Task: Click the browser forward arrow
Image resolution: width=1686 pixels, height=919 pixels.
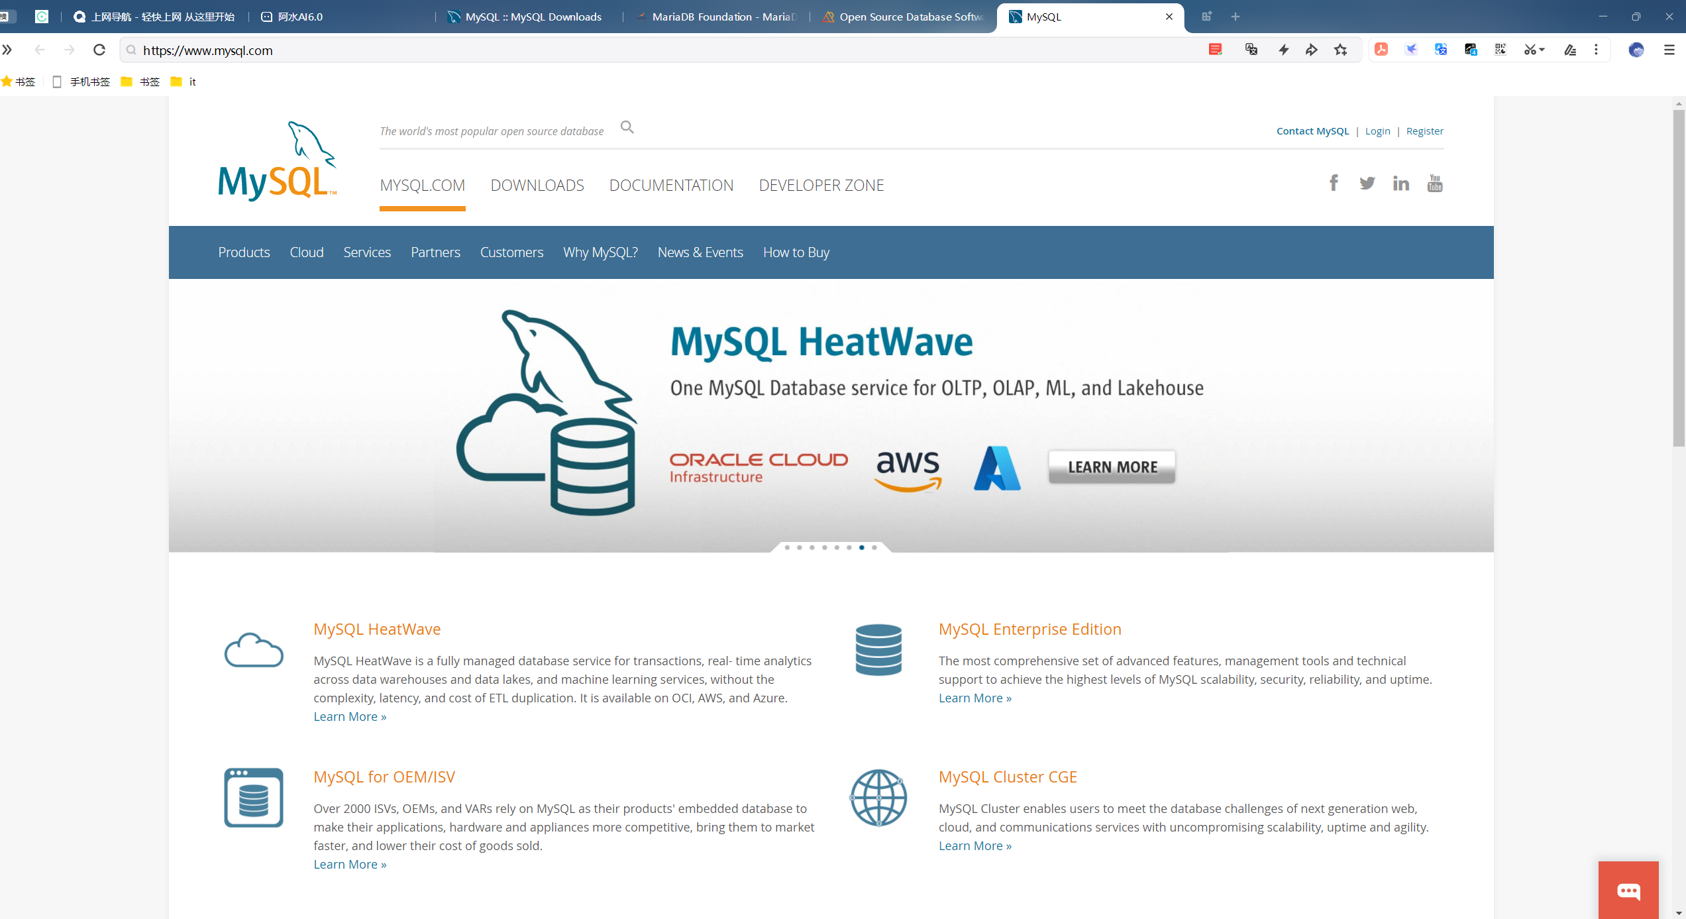Action: tap(70, 50)
